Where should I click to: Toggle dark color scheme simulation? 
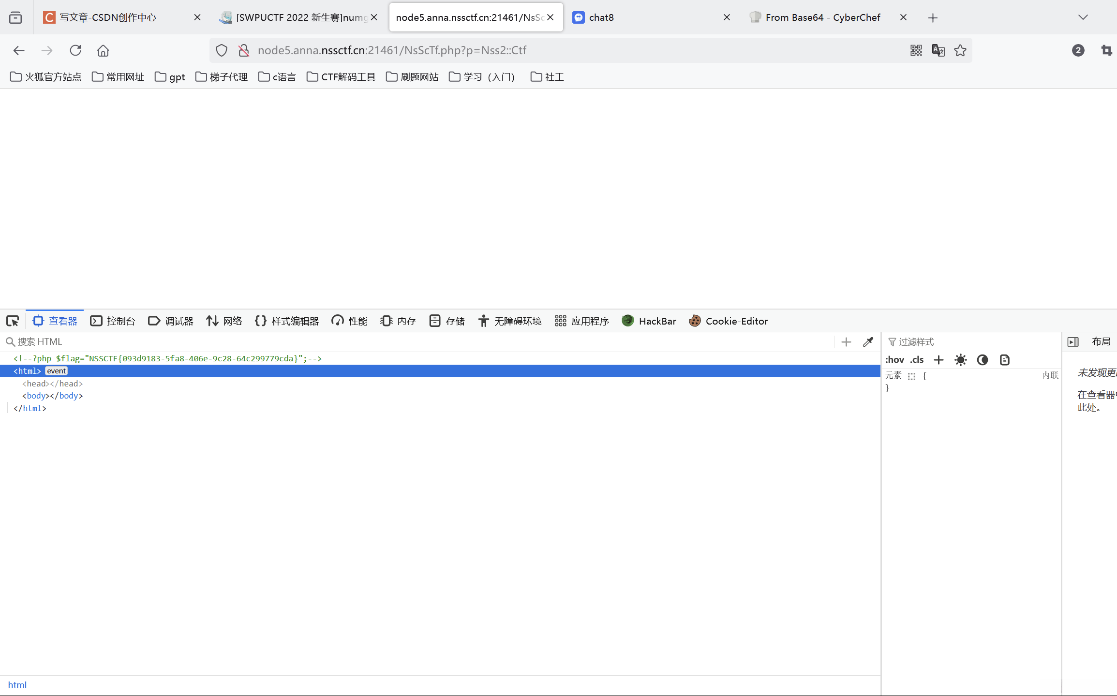(x=983, y=360)
